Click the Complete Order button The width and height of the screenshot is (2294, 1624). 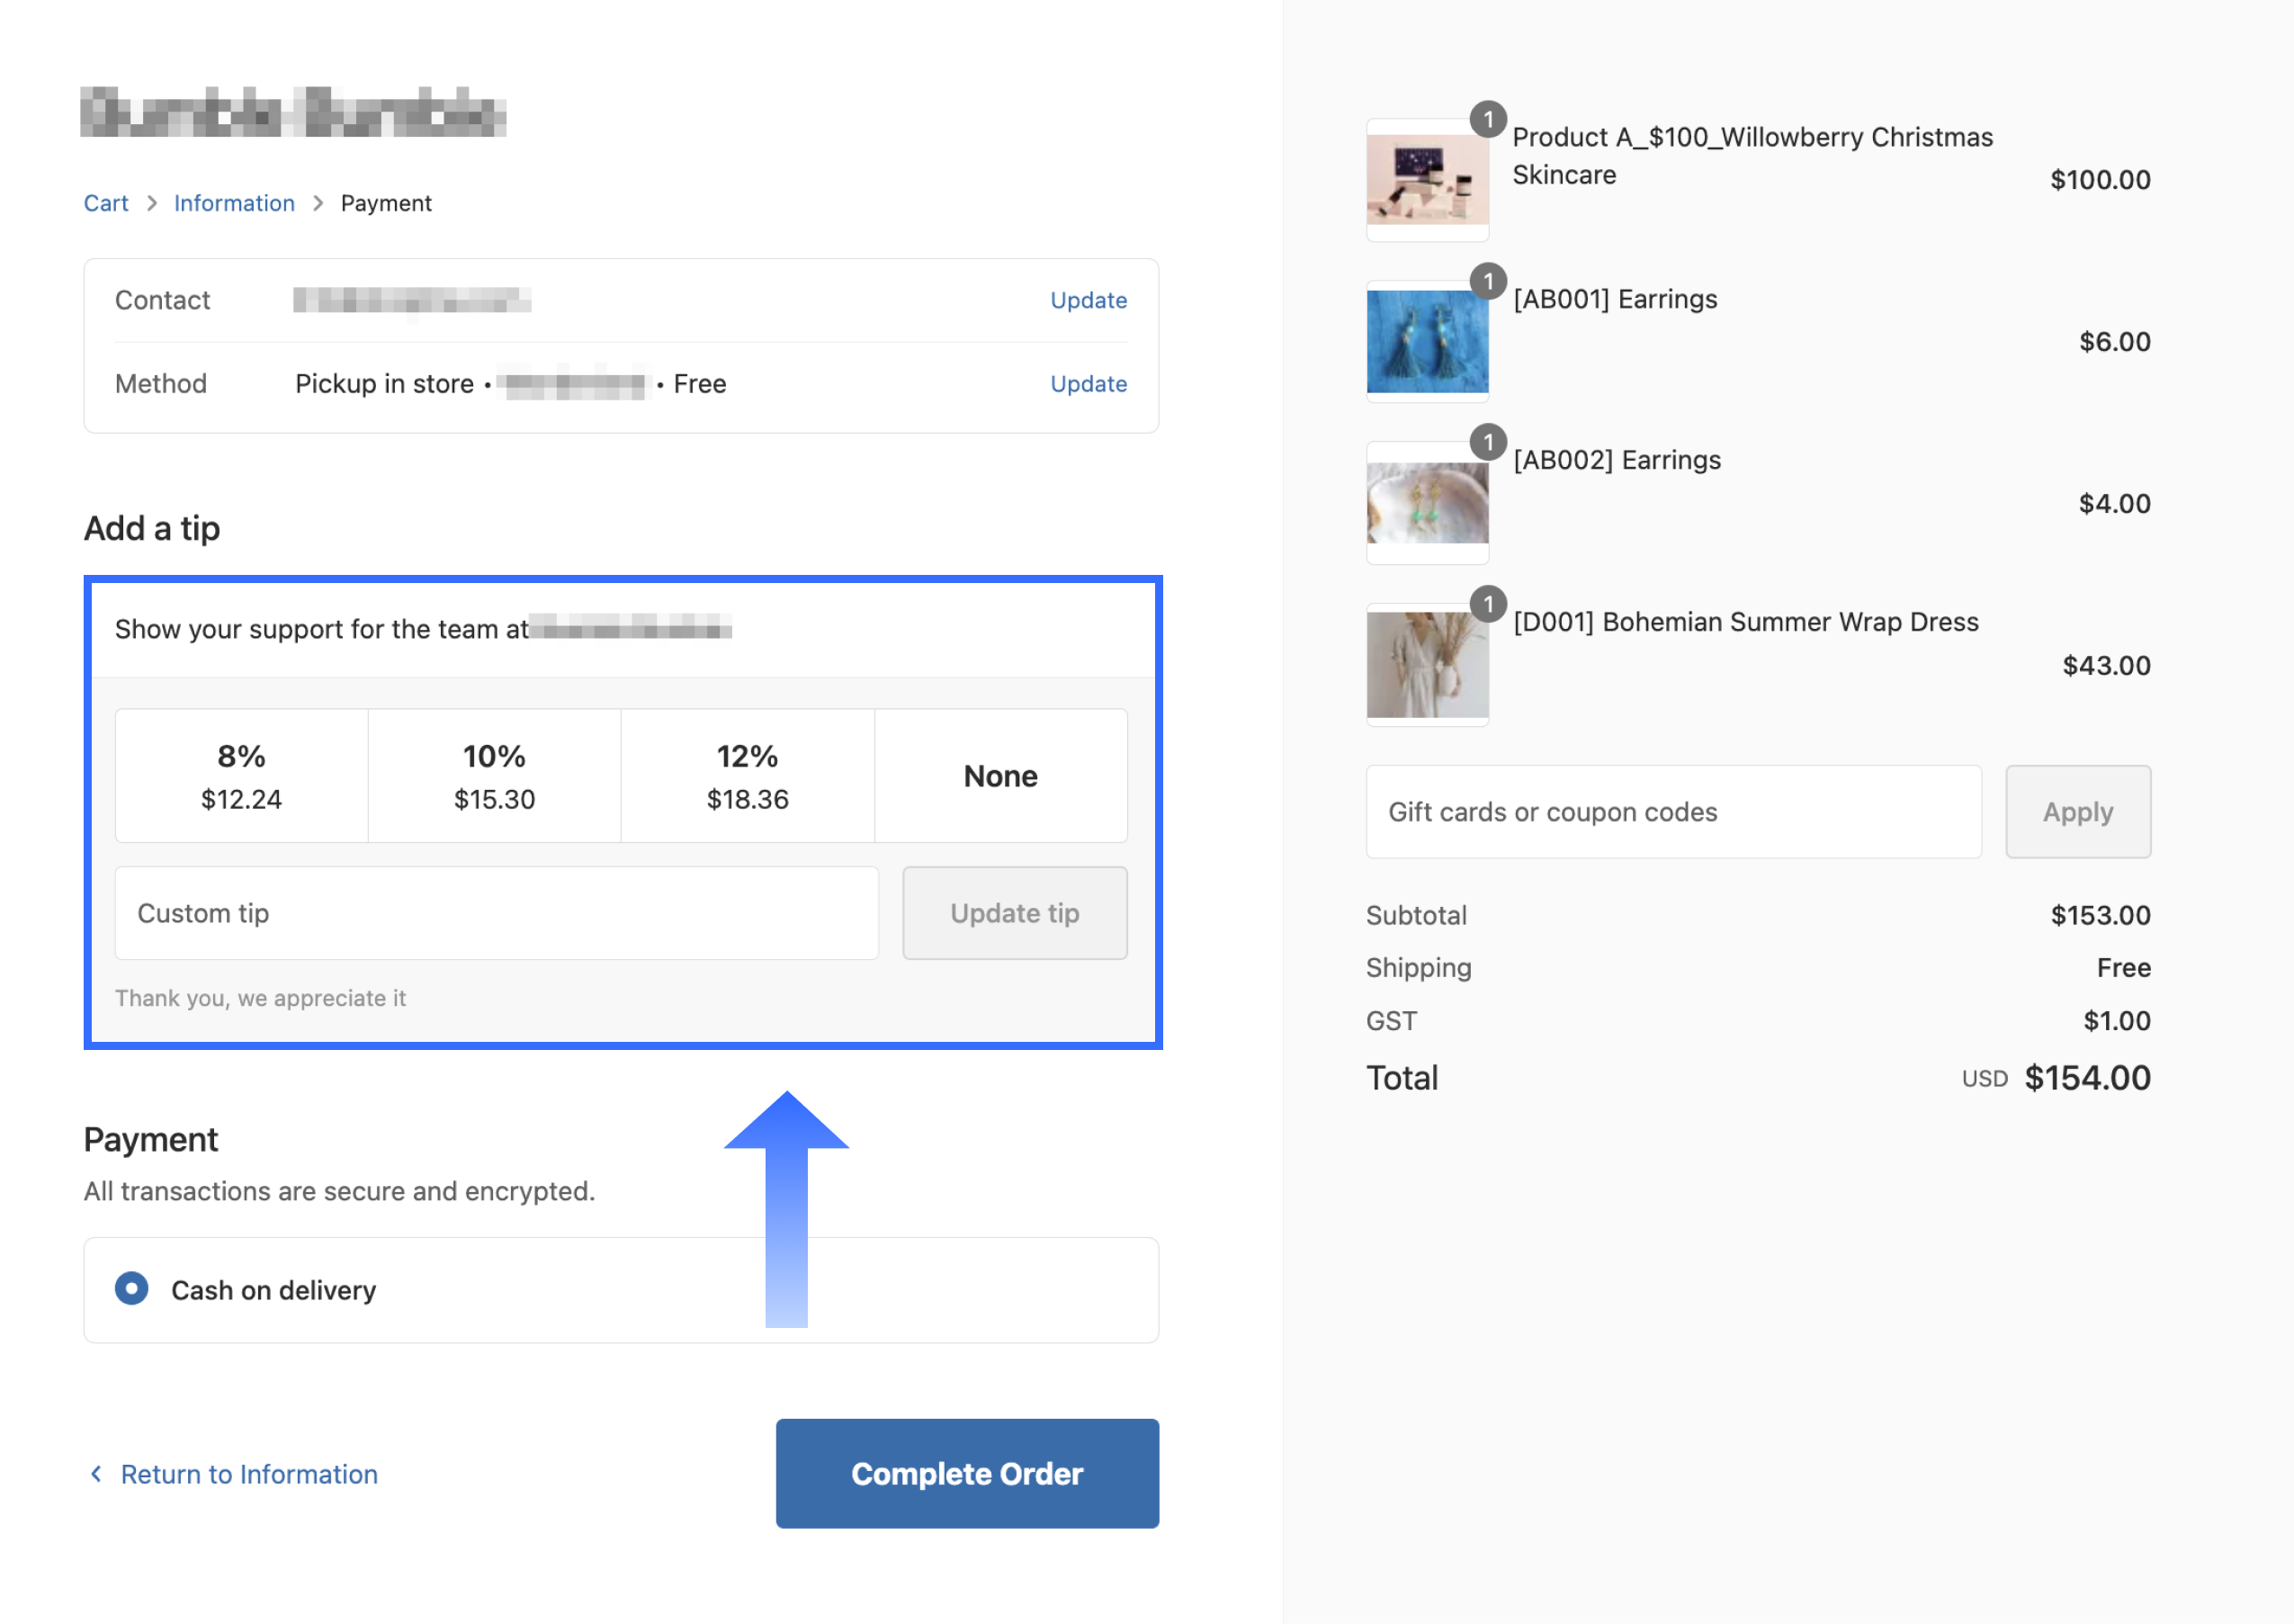click(x=968, y=1473)
